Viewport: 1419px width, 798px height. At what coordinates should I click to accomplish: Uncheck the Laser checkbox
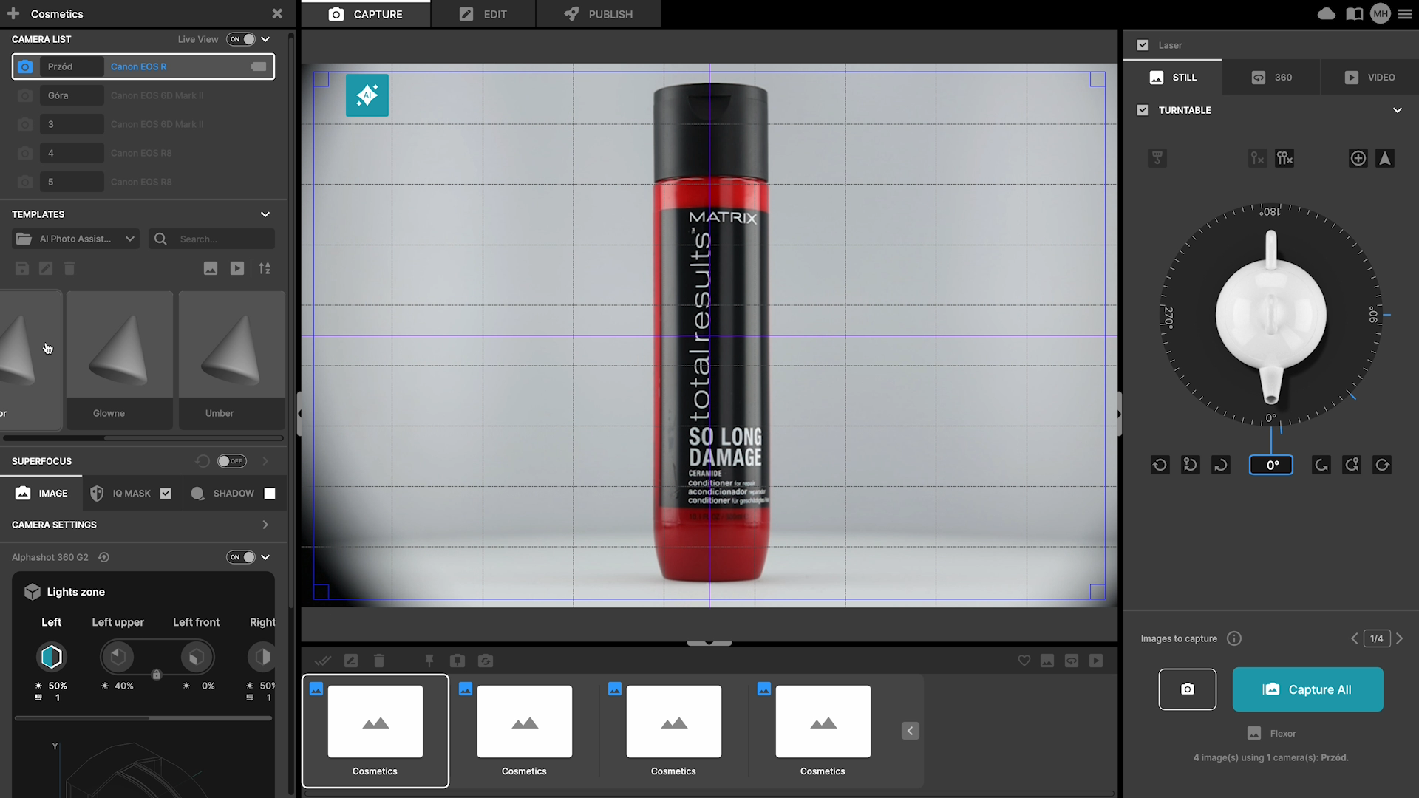point(1143,45)
